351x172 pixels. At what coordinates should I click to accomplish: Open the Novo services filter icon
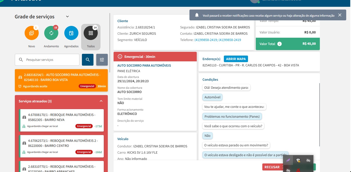coord(32,33)
